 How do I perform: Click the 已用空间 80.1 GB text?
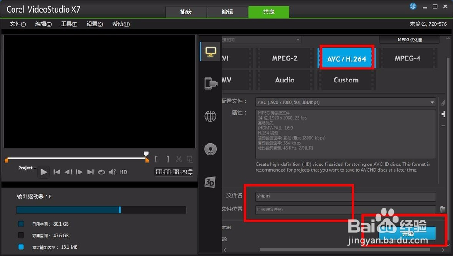(50, 224)
